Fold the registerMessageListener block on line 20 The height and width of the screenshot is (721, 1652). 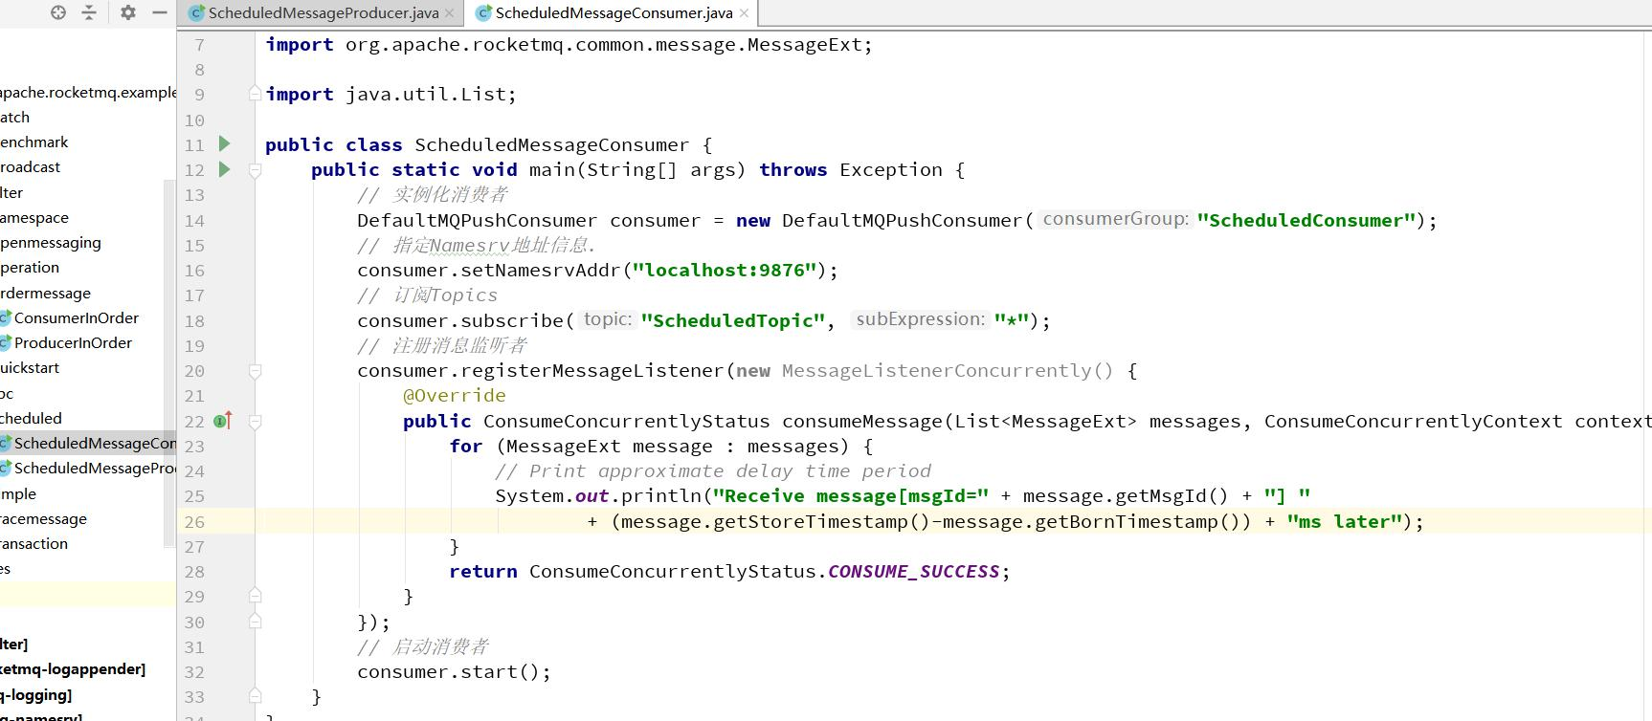click(x=256, y=371)
